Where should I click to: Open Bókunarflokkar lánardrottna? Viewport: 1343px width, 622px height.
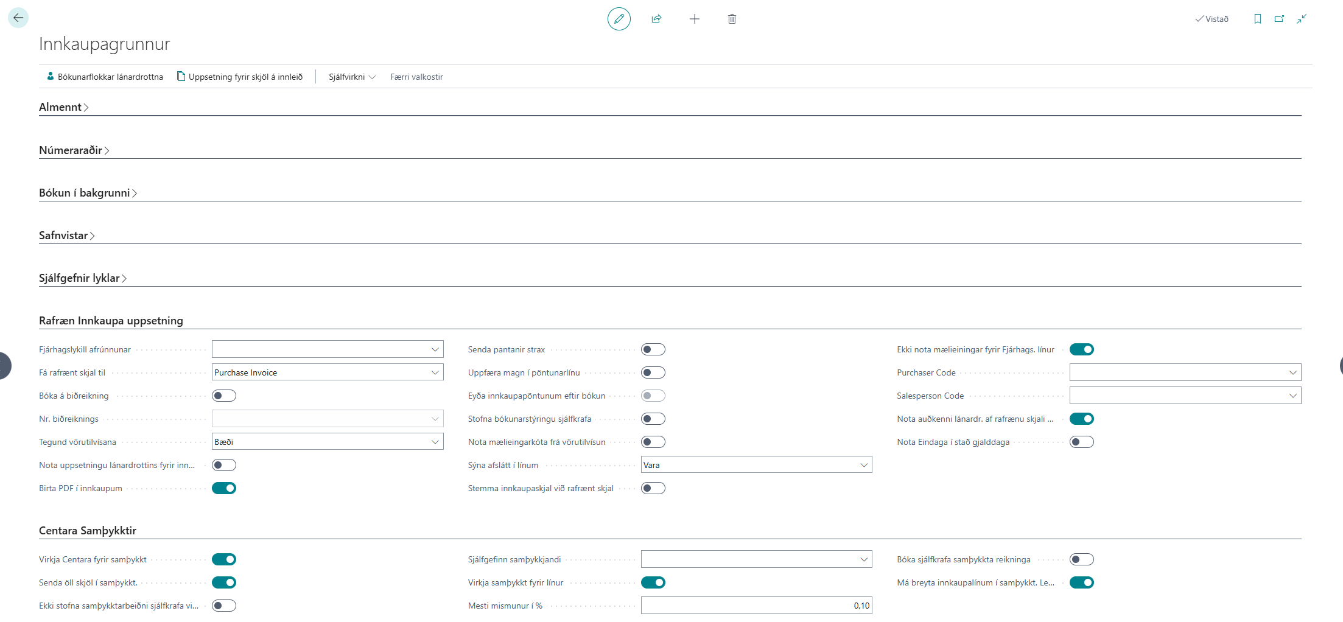[x=105, y=77]
